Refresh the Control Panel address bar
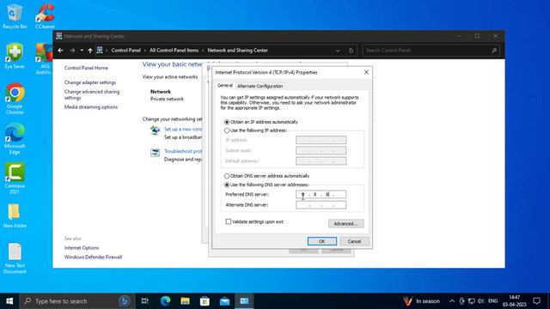The height and width of the screenshot is (309, 550). [x=351, y=51]
